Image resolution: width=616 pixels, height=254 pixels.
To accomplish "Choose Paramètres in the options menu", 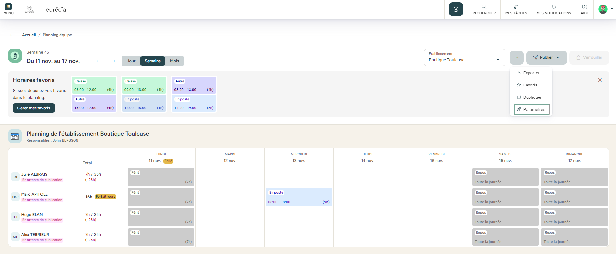I will point(532,109).
